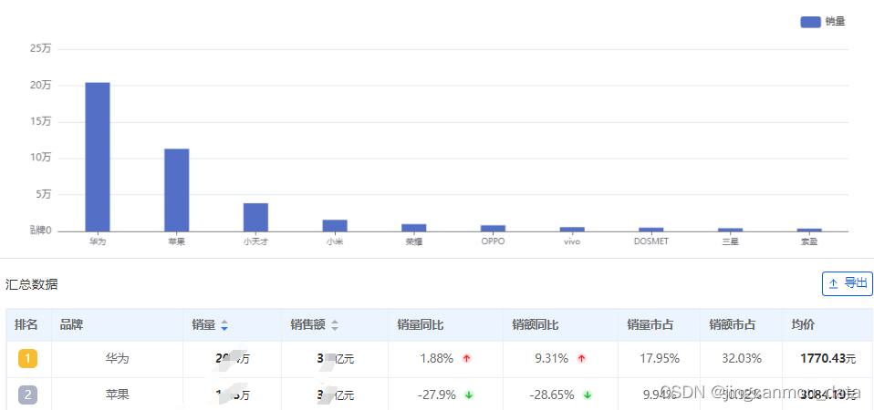The width and height of the screenshot is (874, 410).
Task: Select the gray rank 2 badge
Action: [x=28, y=395]
